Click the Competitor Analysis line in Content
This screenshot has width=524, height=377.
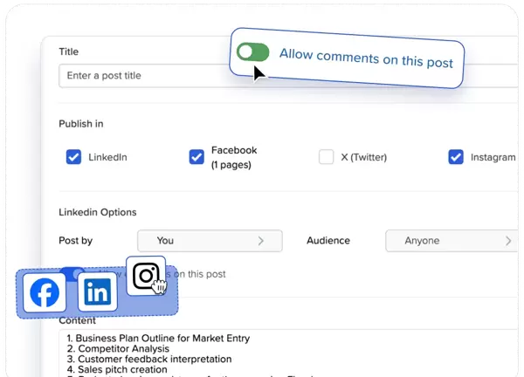pos(120,348)
